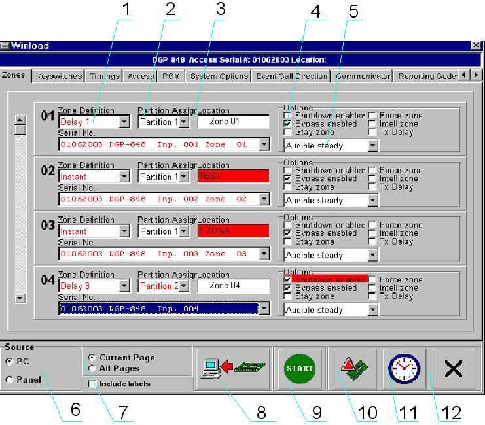Enable Force zone for zone 04
This screenshot has height=425, width=485.
point(372,280)
